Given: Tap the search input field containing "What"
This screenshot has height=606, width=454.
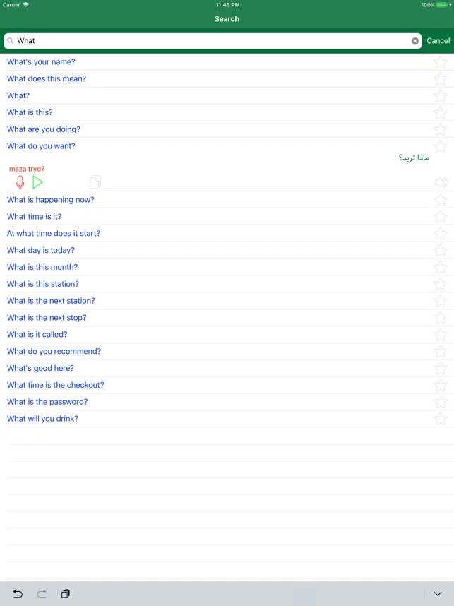Looking at the screenshot, I should (x=212, y=41).
